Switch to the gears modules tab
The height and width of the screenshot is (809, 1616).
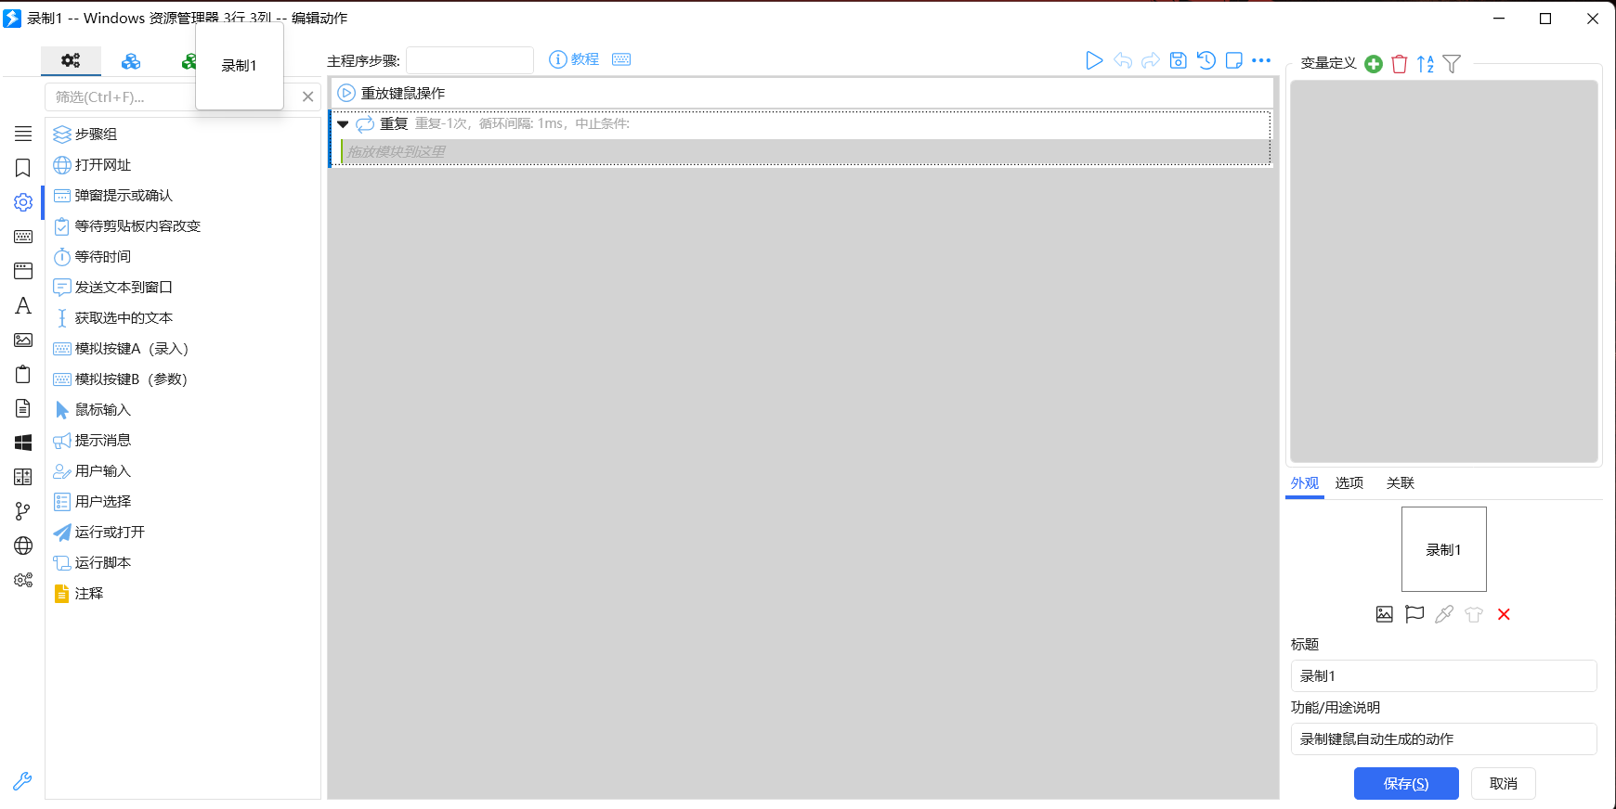71,60
